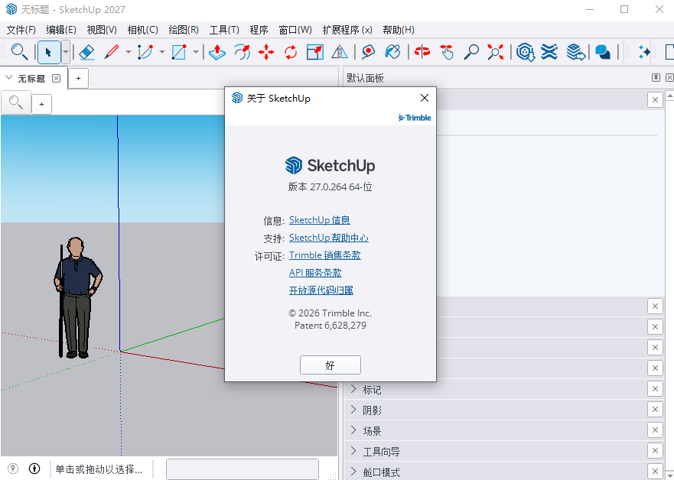This screenshot has height=480, width=674.
Task: Open the 编辑(E) menu
Action: click(x=61, y=30)
